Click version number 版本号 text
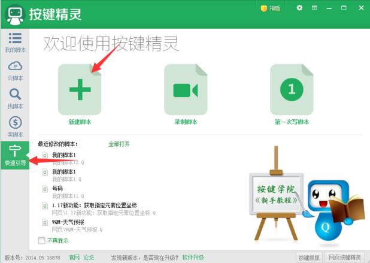The image size is (370, 263). click(x=32, y=258)
